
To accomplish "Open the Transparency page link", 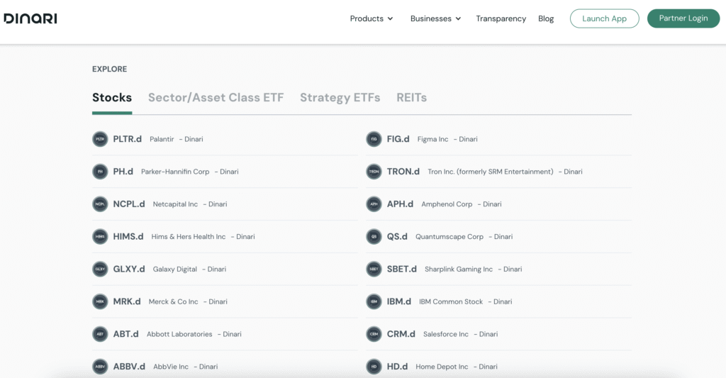I will point(501,18).
